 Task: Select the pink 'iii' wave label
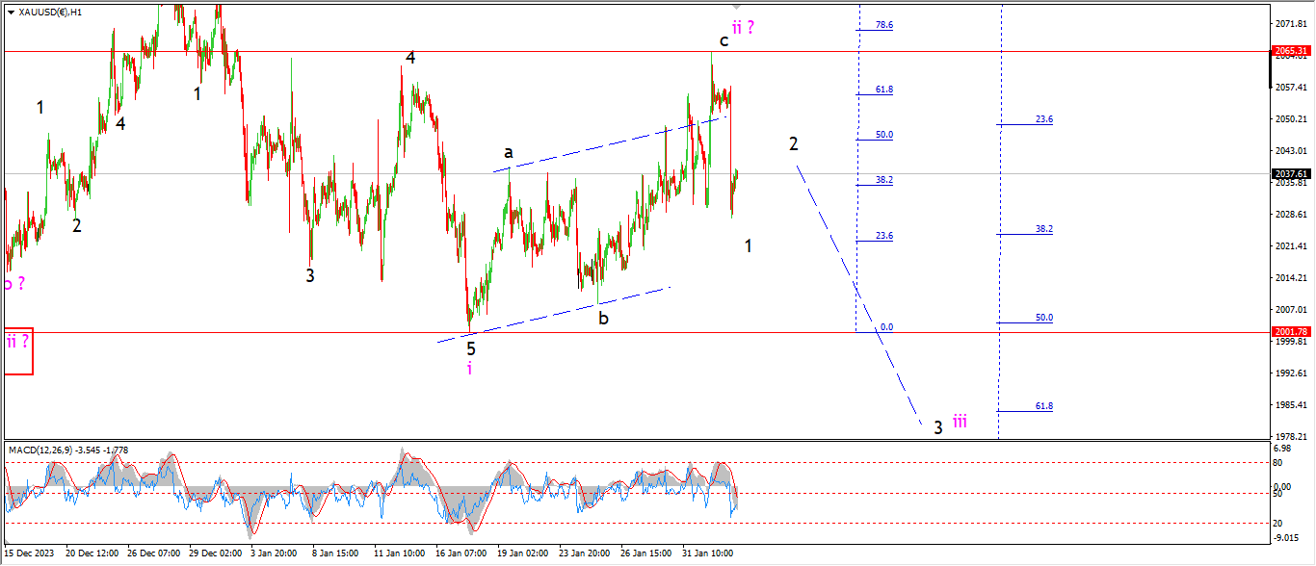960,422
